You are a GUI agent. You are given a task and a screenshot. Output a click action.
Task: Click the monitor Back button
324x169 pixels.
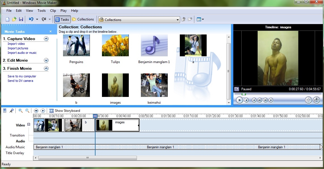254,100
